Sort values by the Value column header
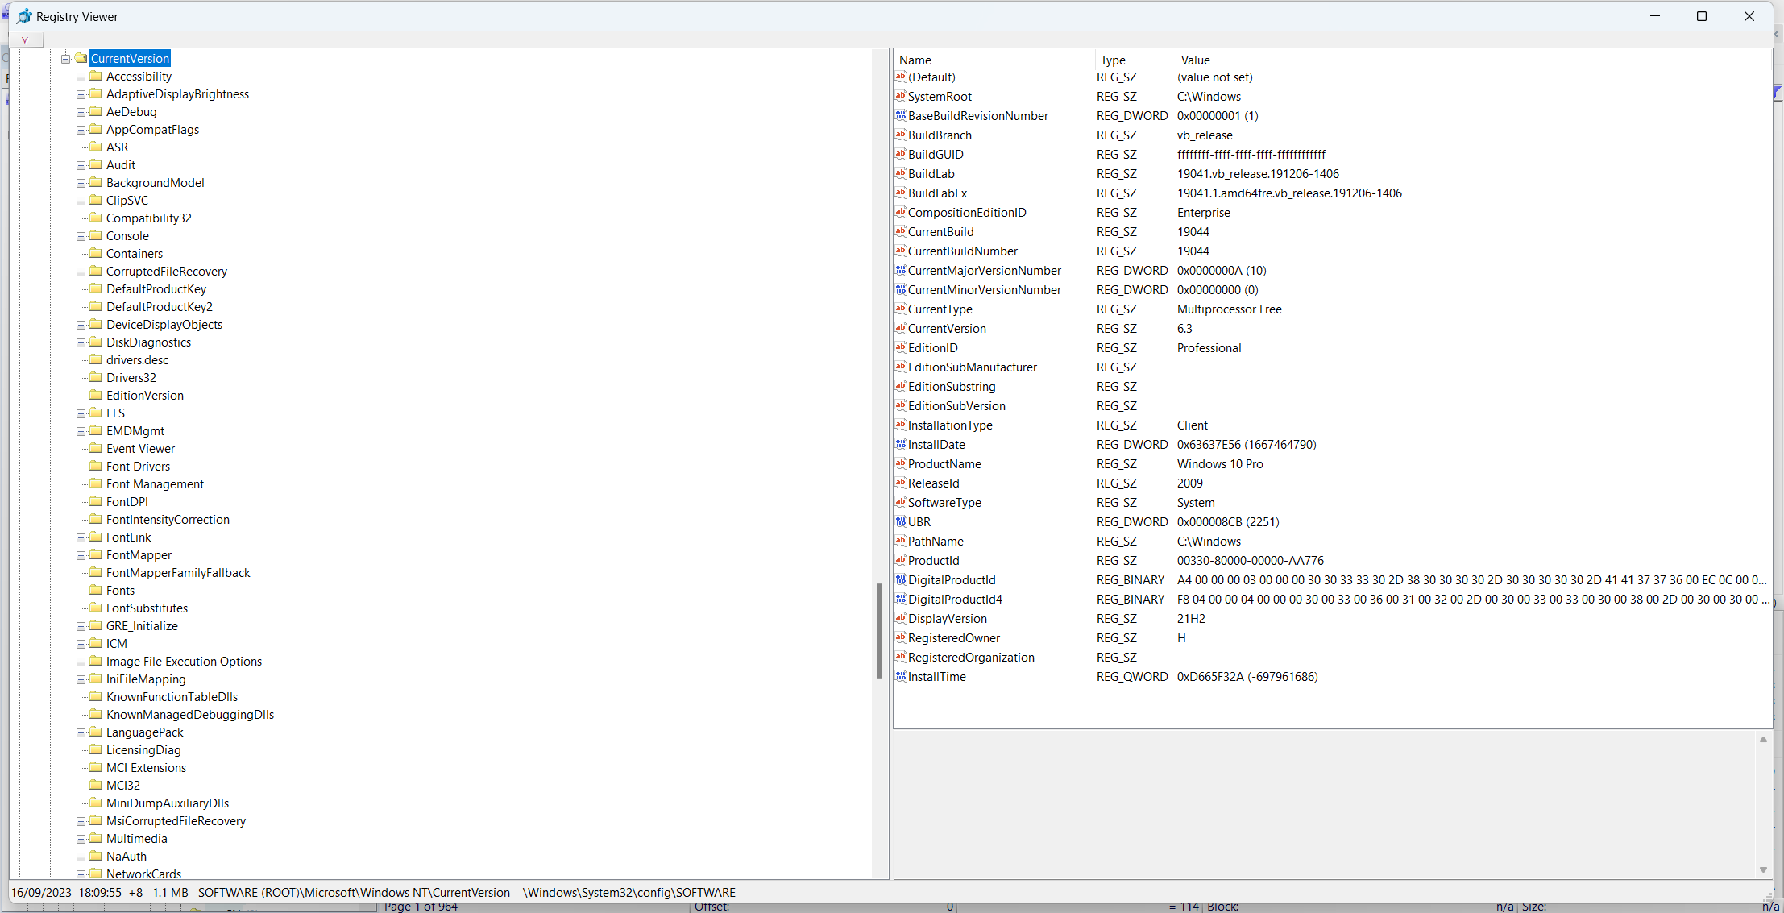This screenshot has height=913, width=1784. [1472, 60]
